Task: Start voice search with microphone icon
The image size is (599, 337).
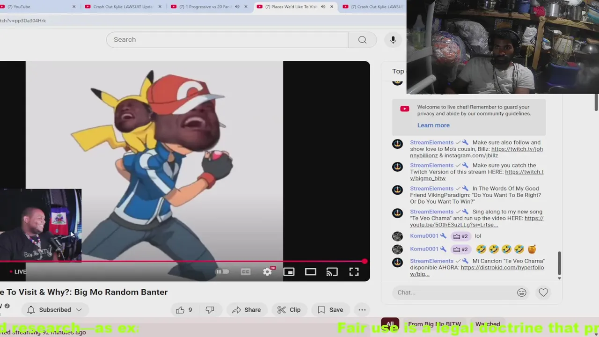Action: [x=393, y=40]
